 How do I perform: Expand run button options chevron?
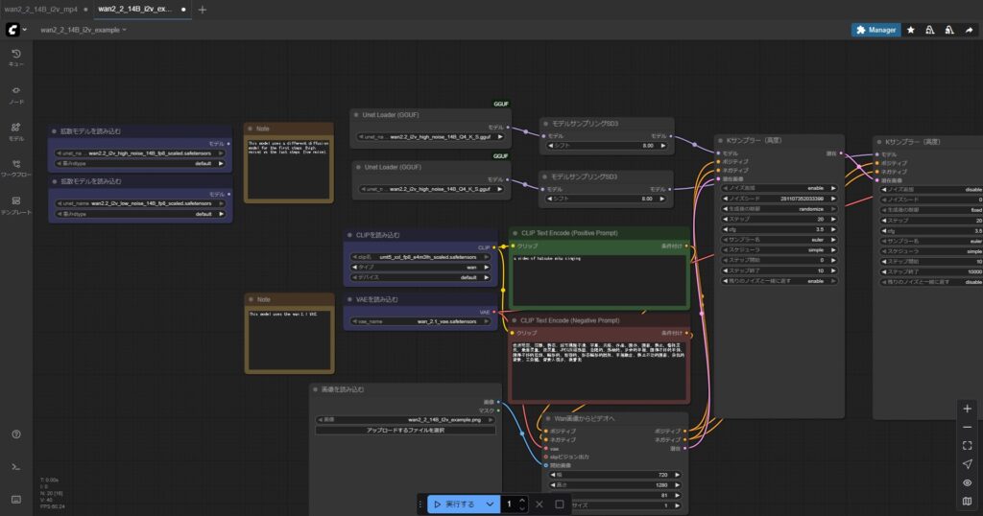[x=490, y=504]
